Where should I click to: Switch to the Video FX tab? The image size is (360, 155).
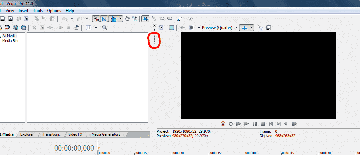tap(75, 134)
